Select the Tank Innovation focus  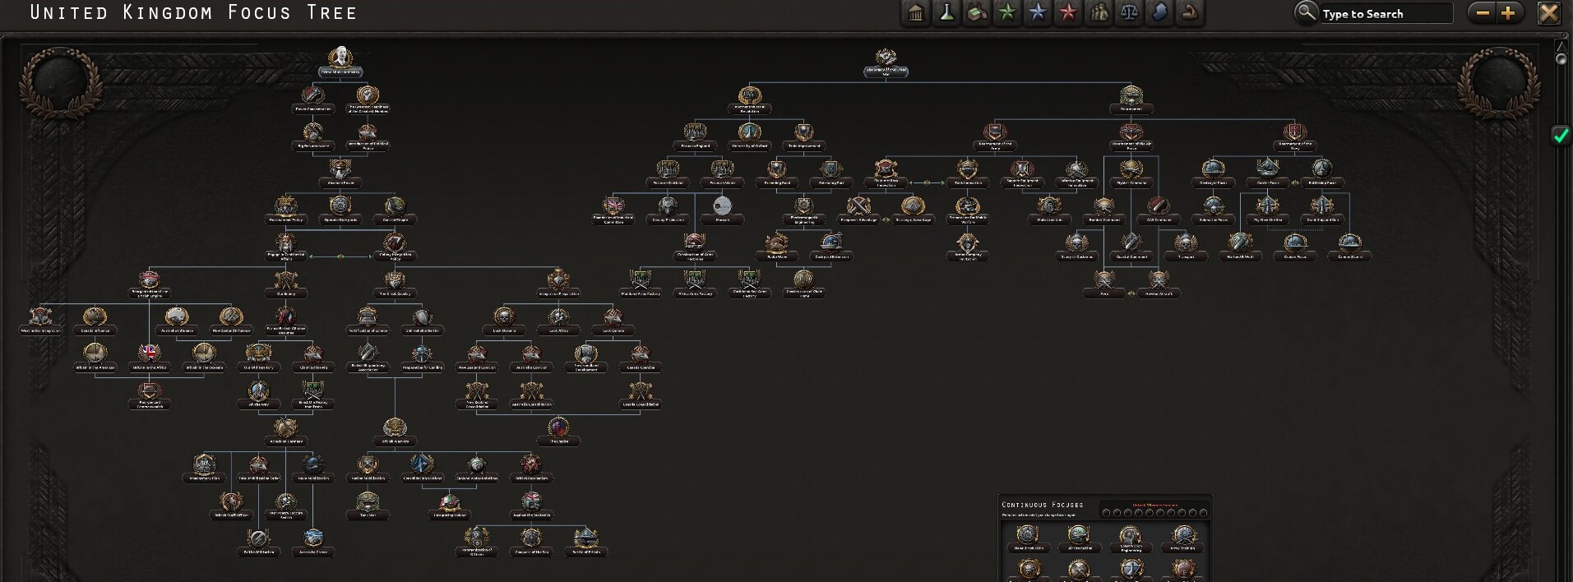click(x=967, y=173)
